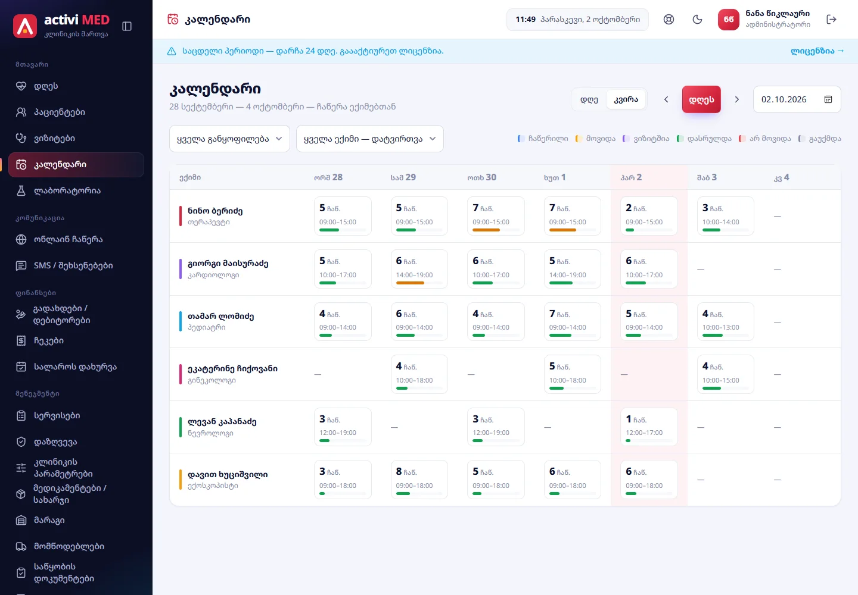Click the date field showing 02.10.2026

tap(797, 99)
